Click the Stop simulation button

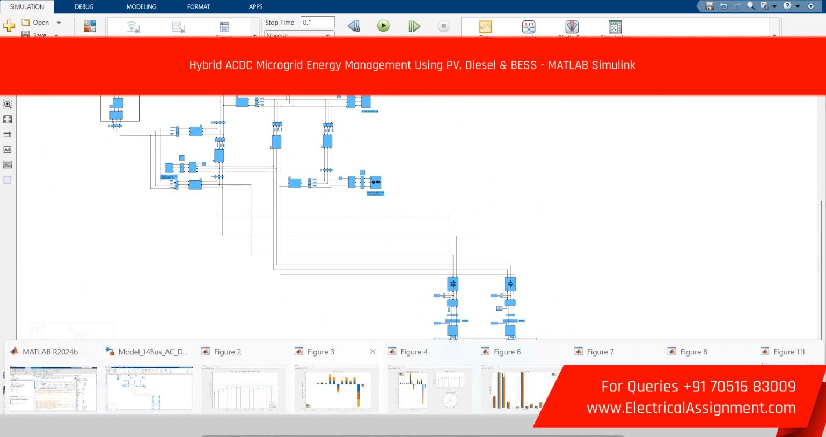443,26
